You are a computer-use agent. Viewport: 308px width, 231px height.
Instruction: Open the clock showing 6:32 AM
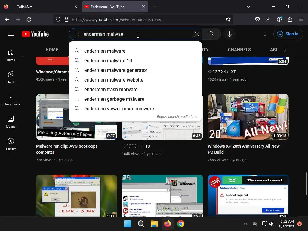(286, 224)
